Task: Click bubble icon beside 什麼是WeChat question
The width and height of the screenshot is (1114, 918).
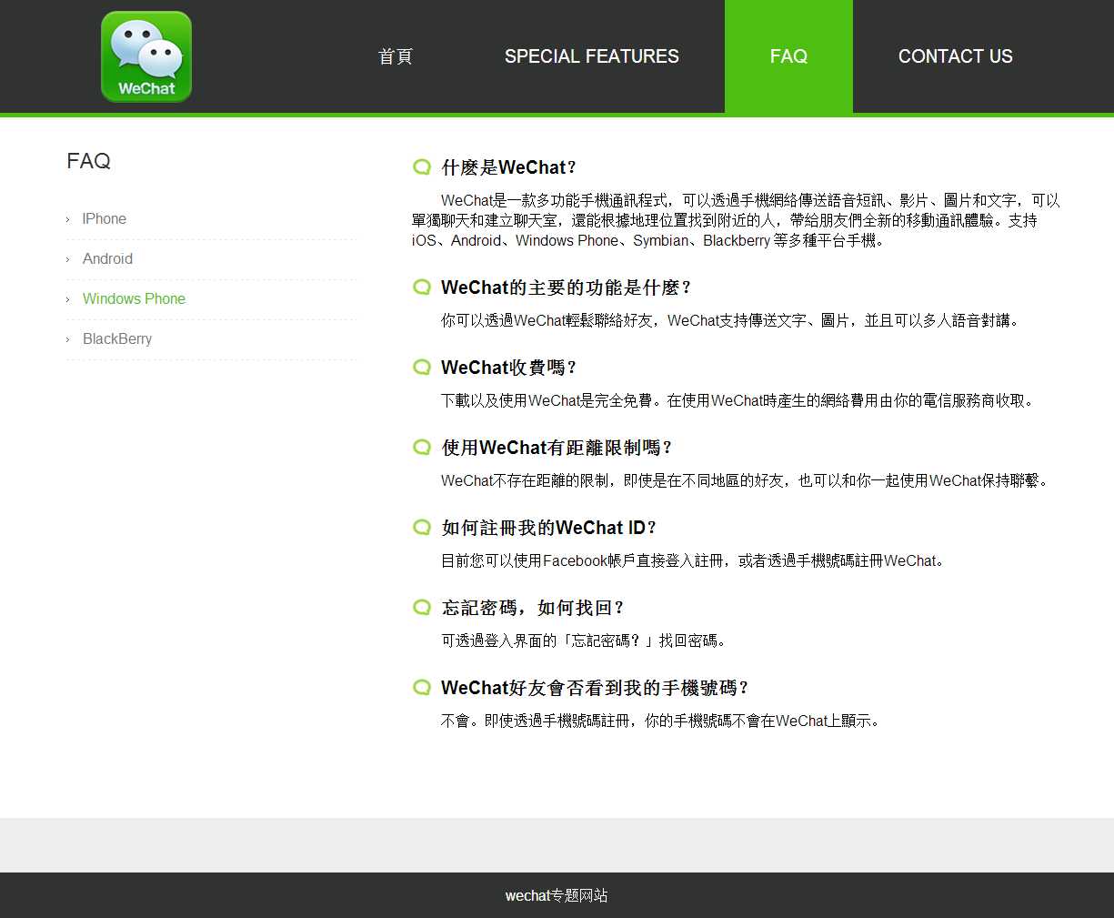Action: tap(422, 166)
